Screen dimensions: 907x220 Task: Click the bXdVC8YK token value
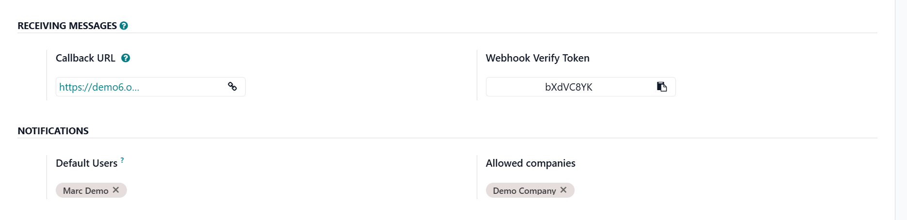click(x=568, y=87)
